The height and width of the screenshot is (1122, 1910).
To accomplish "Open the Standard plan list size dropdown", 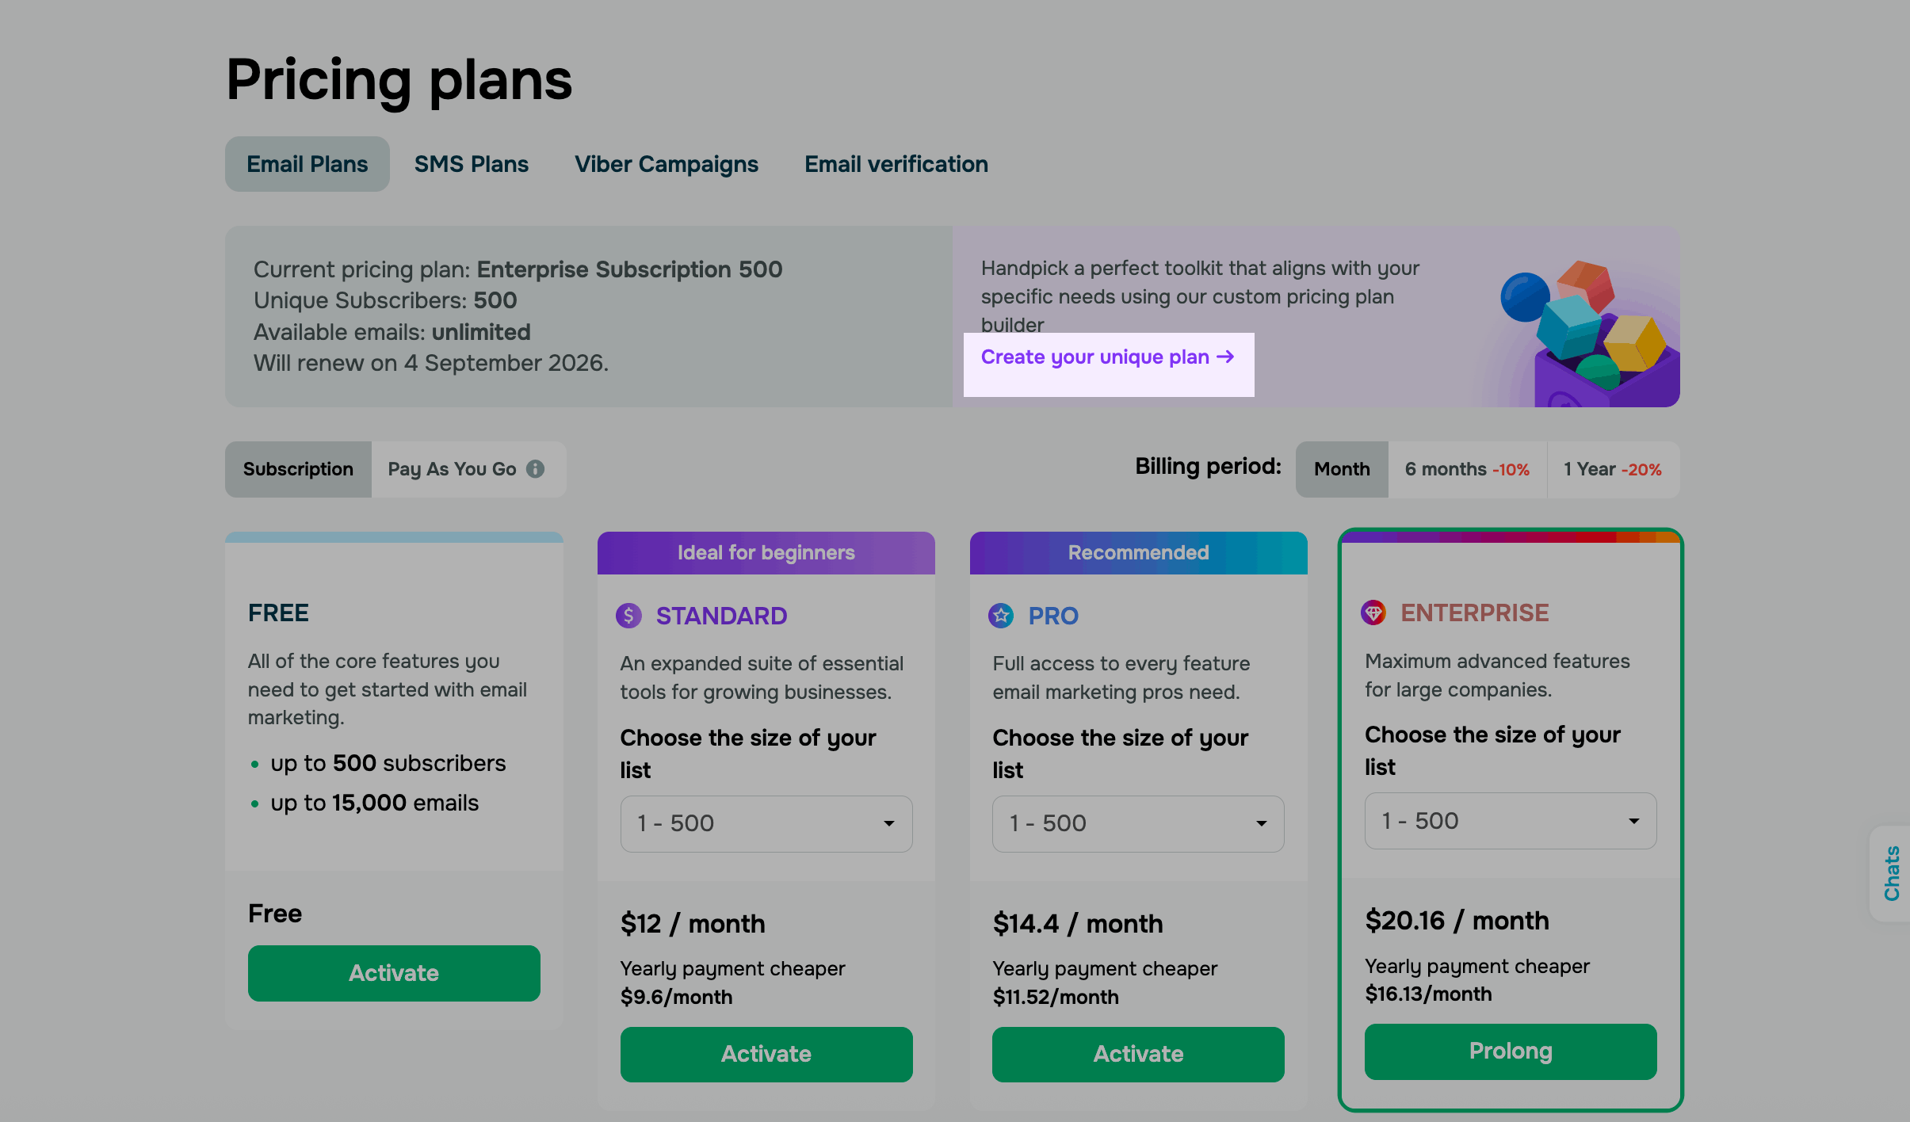I will [x=766, y=824].
